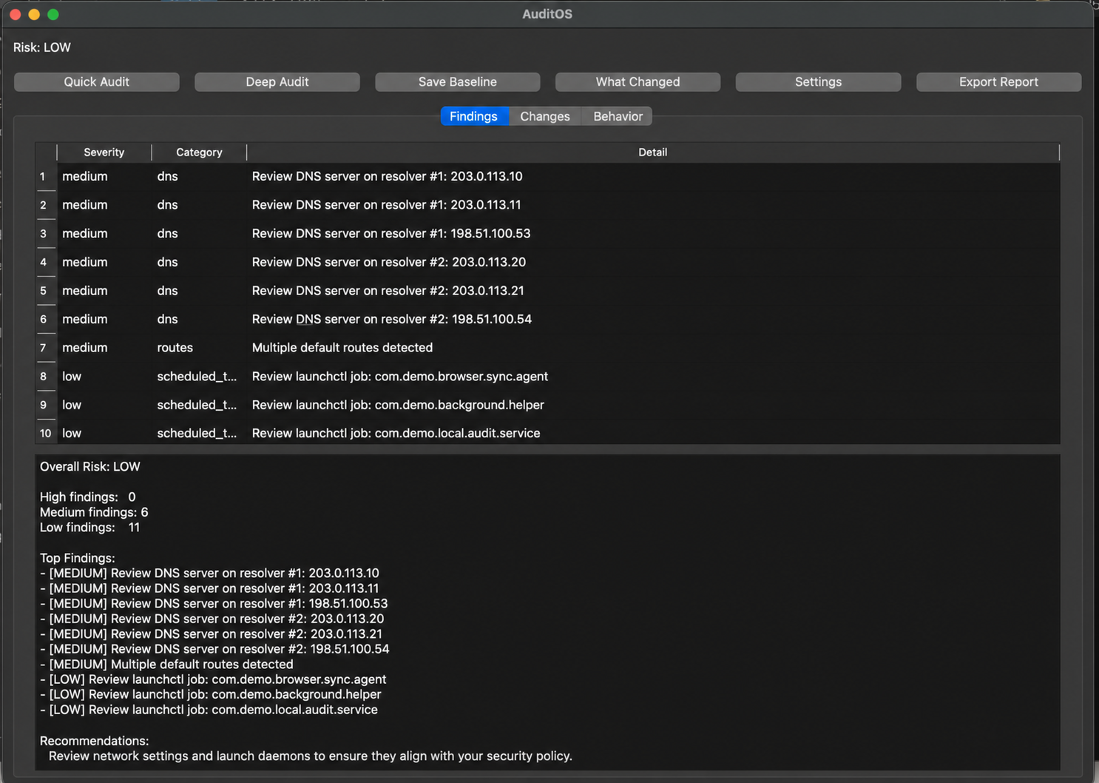Click row number 10 header
The image size is (1099, 783).
click(x=46, y=433)
